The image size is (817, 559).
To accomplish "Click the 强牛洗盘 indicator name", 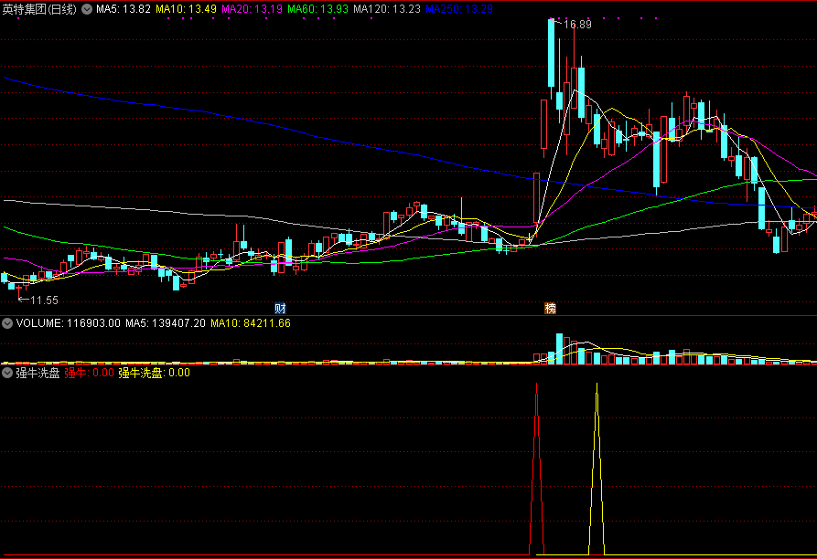I will click(x=38, y=373).
